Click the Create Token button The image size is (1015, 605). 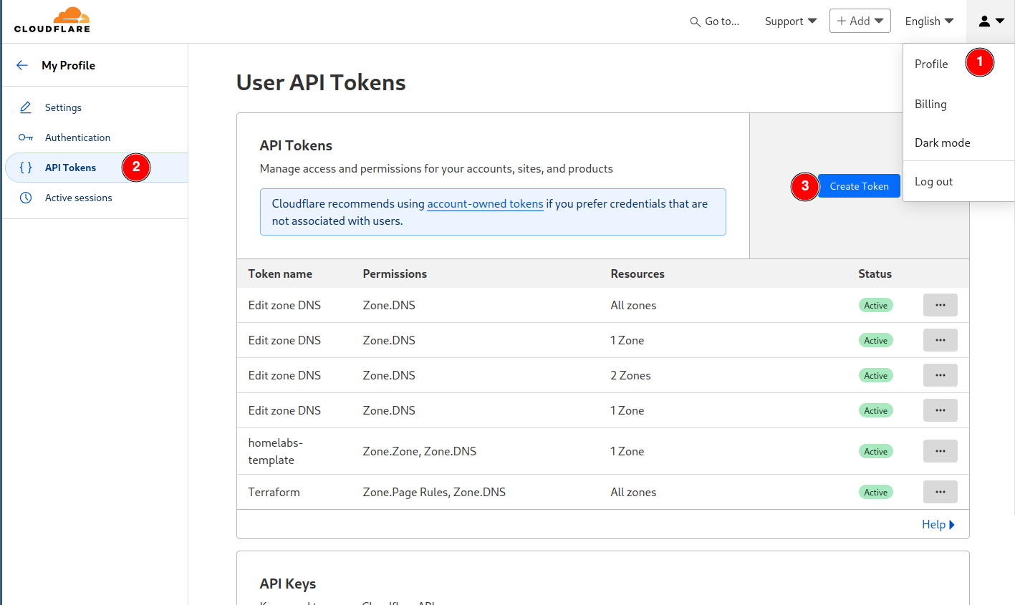(859, 186)
